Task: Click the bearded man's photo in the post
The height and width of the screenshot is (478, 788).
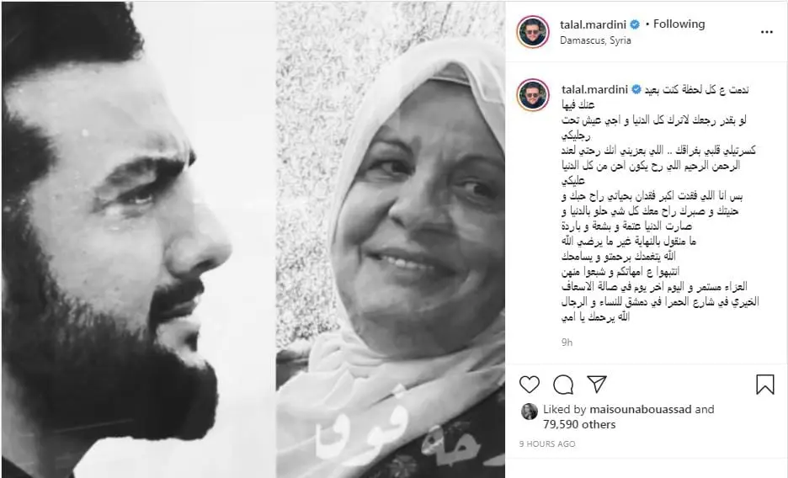Action: coord(139,239)
